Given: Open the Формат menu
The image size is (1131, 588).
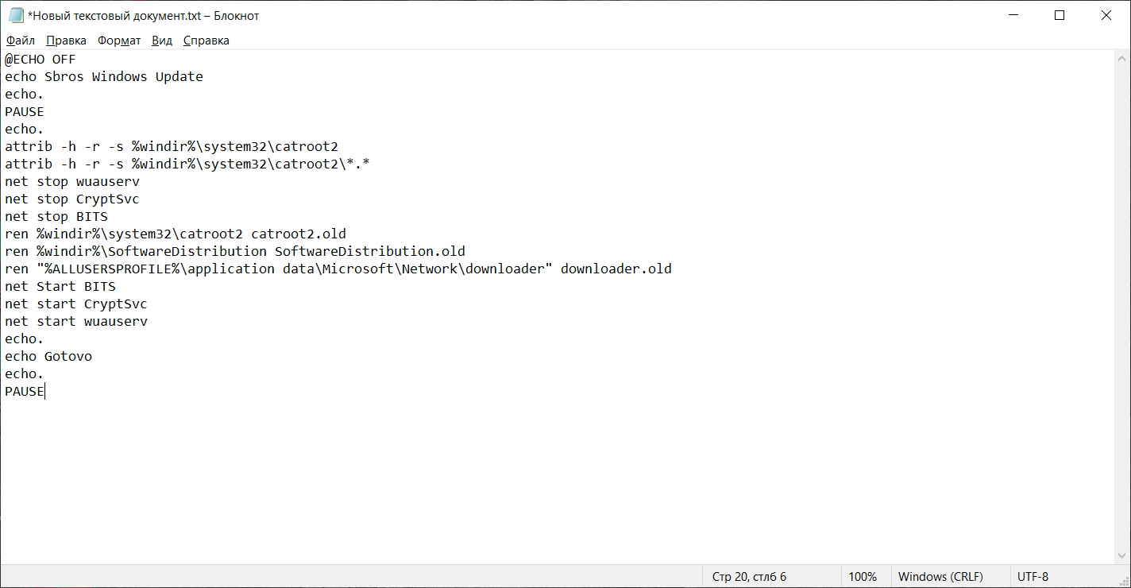Looking at the screenshot, I should (119, 41).
